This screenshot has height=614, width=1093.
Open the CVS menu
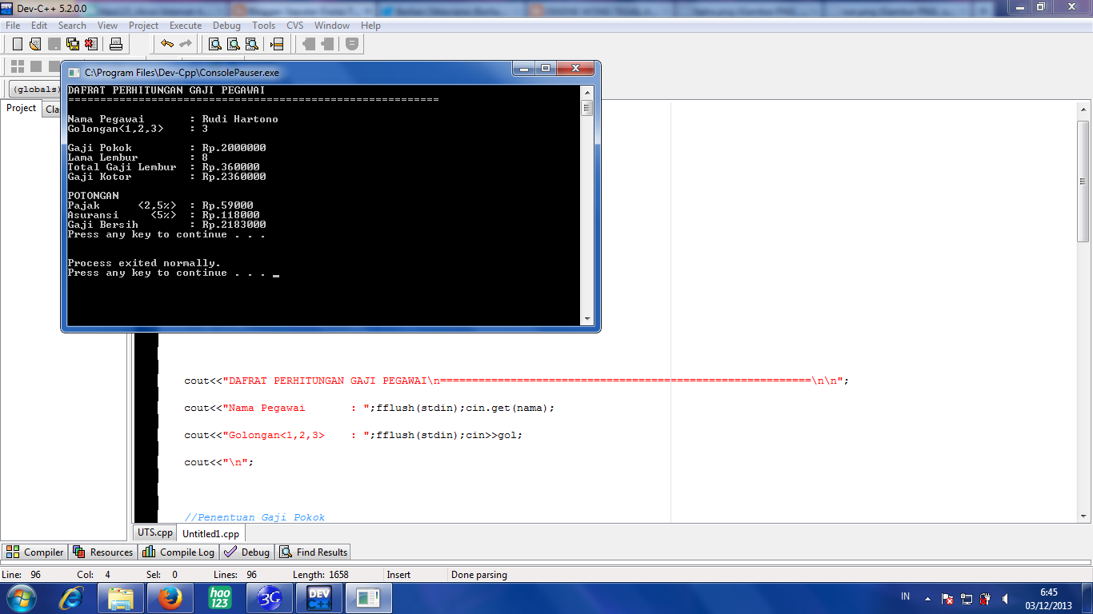tap(295, 26)
